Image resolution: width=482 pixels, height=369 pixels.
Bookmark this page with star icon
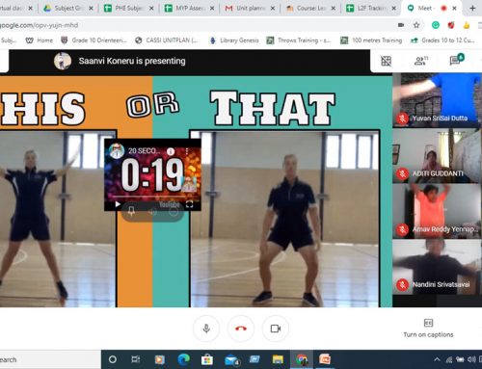(x=416, y=25)
